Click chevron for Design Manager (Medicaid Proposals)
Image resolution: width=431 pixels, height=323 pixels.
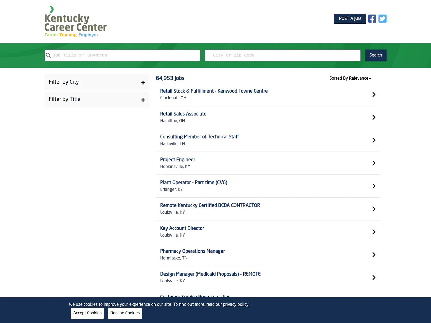pos(374,278)
